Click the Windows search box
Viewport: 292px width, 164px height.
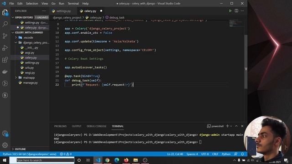click(x=42, y=160)
